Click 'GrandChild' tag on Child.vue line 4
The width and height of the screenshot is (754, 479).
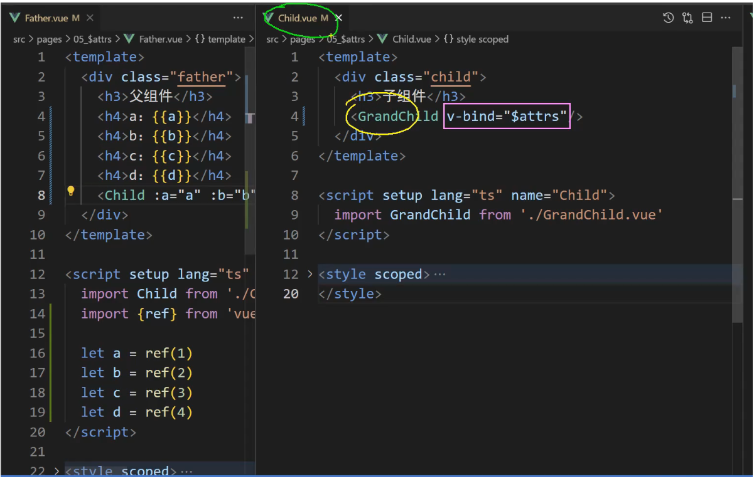tap(398, 116)
